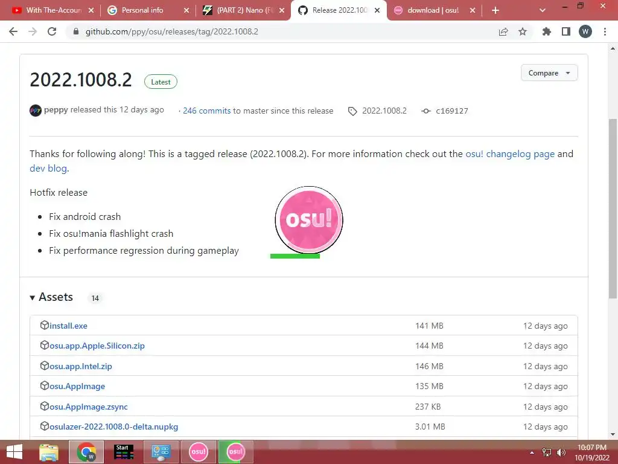Image resolution: width=618 pixels, height=464 pixels.
Task: Reload the GitHub release page
Action: coord(52,31)
